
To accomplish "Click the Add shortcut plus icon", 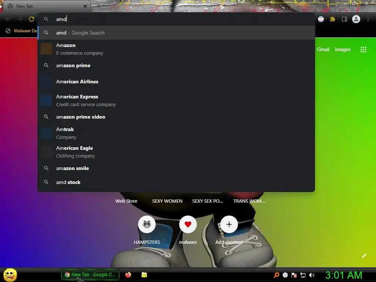I will coord(229,224).
